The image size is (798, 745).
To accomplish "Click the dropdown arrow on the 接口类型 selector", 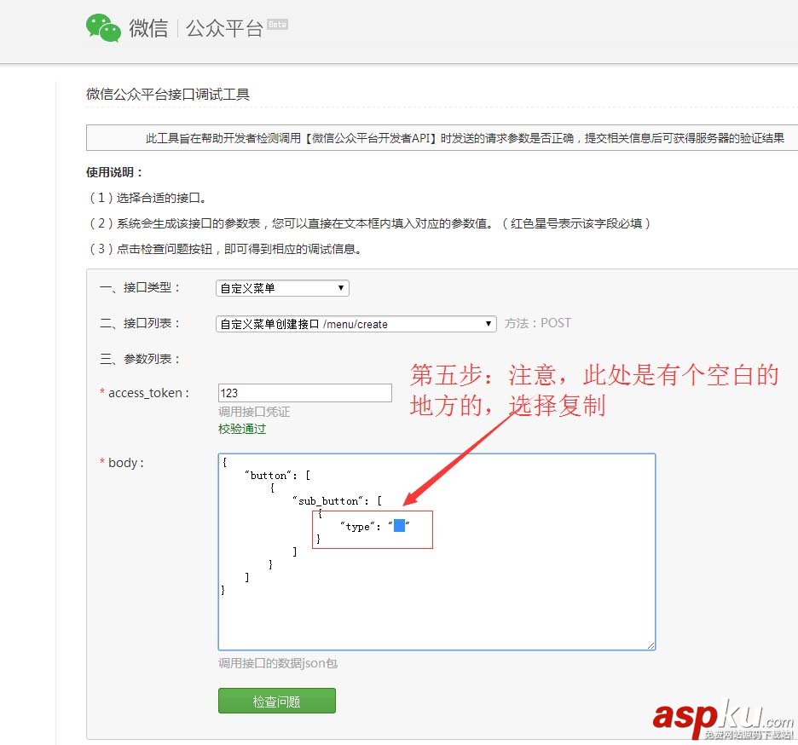I will (340, 288).
